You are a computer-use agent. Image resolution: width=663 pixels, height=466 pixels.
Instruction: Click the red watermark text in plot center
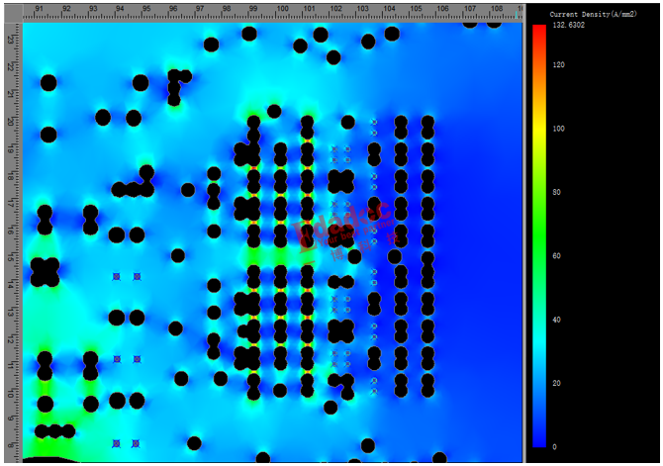339,228
